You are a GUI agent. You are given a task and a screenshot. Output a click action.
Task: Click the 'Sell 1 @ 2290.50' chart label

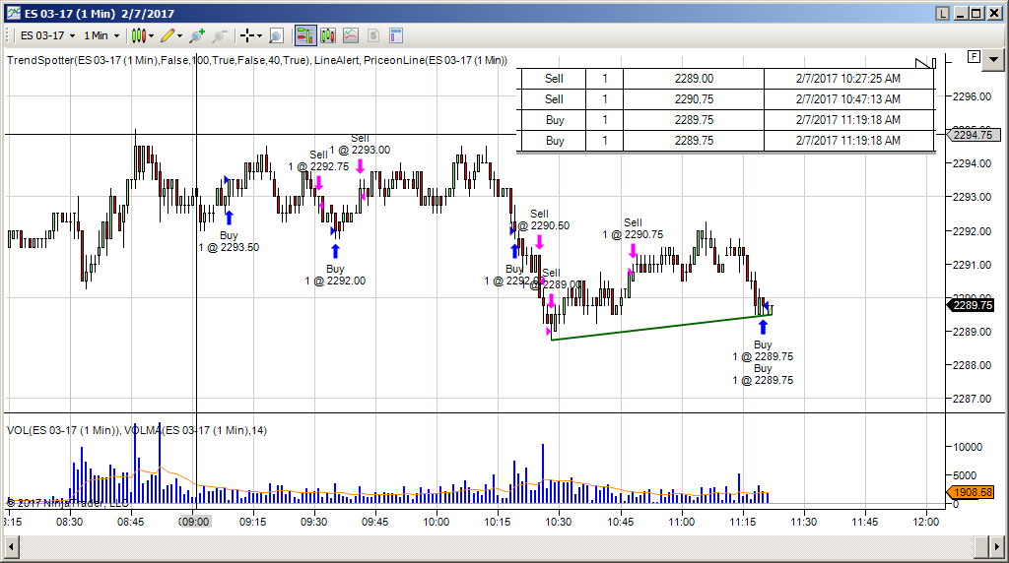coord(539,219)
